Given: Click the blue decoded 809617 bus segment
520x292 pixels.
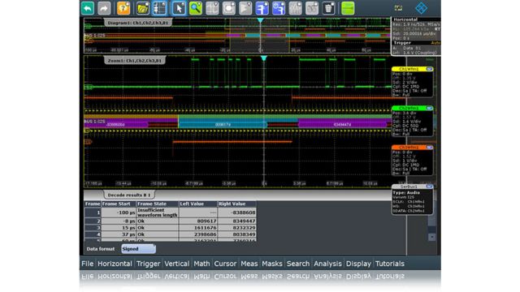Looking at the screenshot, I should click(223, 124).
